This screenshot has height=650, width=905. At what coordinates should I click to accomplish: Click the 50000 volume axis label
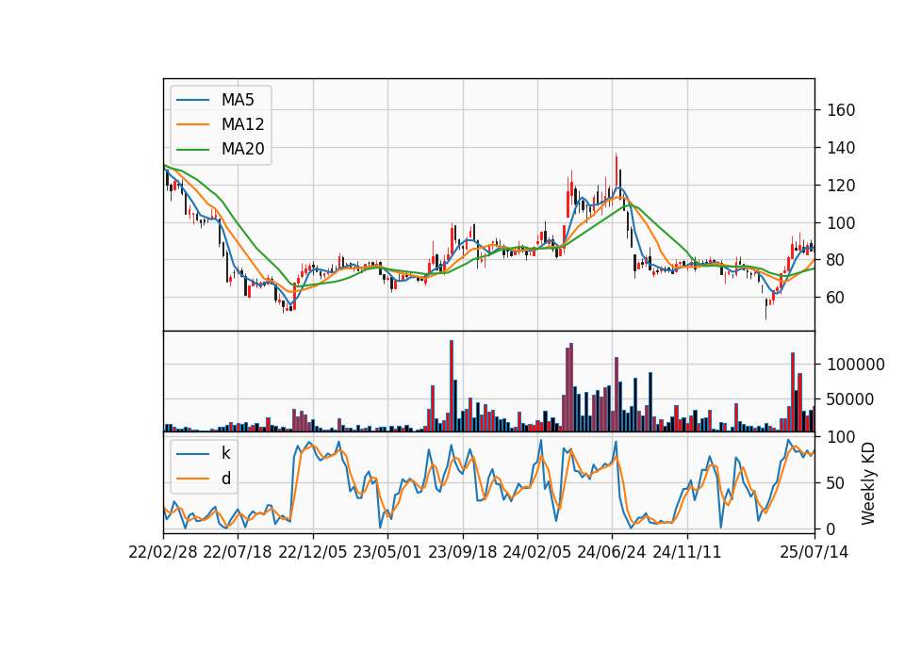click(x=850, y=399)
